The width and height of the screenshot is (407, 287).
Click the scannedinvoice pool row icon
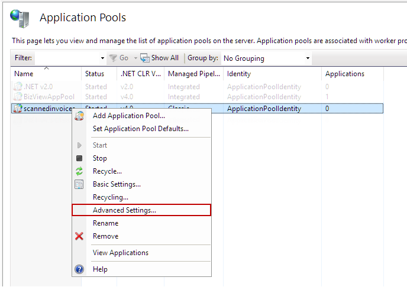pos(18,109)
